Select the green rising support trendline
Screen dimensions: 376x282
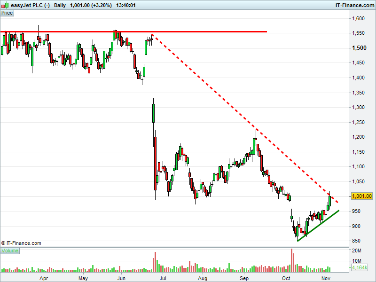pyautogui.click(x=318, y=226)
